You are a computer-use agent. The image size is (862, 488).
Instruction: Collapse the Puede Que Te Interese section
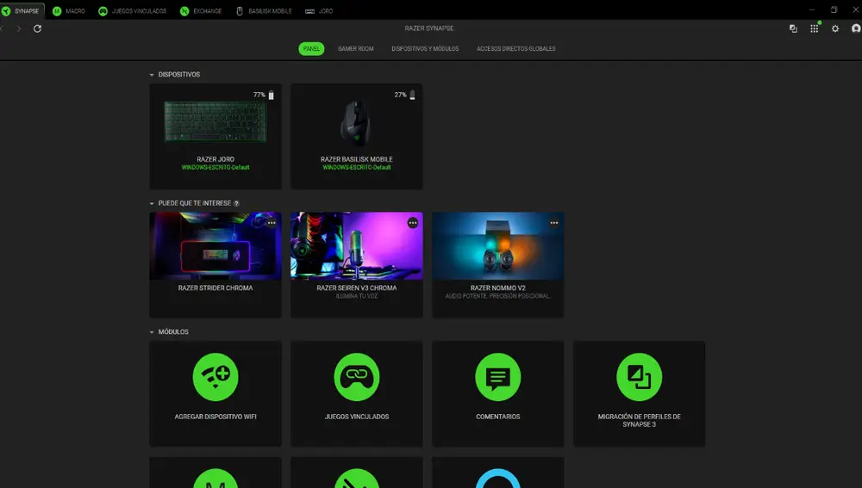point(152,204)
